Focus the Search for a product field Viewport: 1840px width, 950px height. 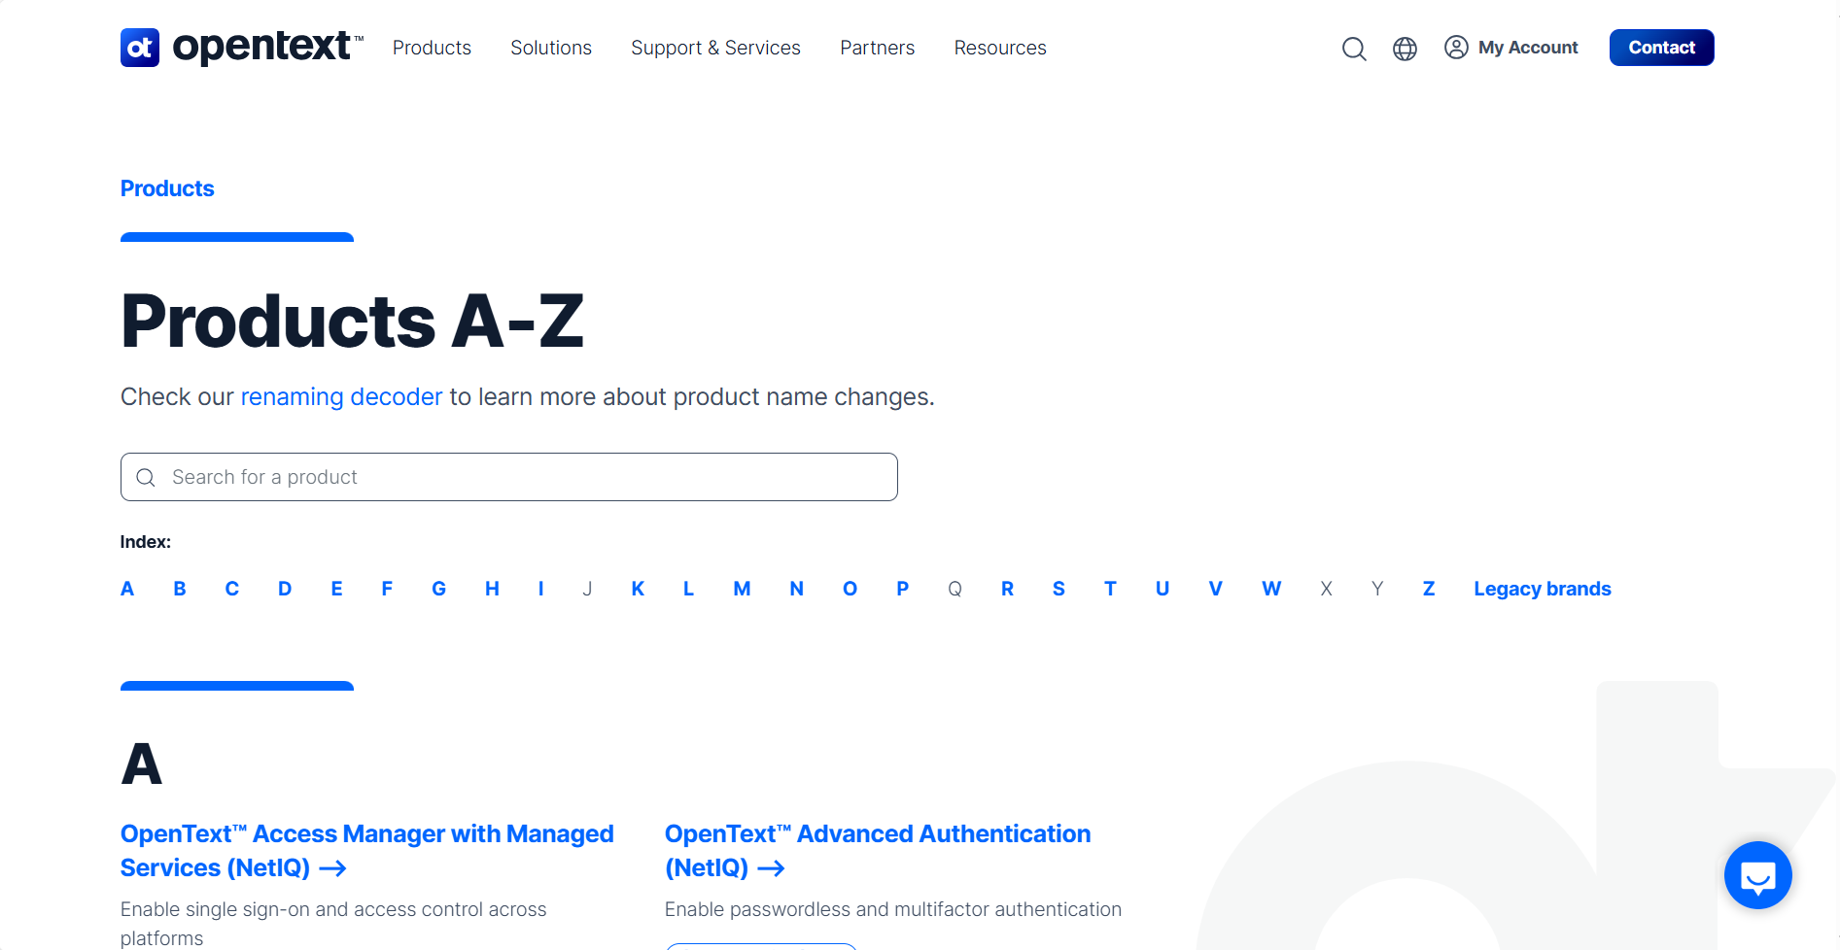pyautogui.click(x=508, y=477)
